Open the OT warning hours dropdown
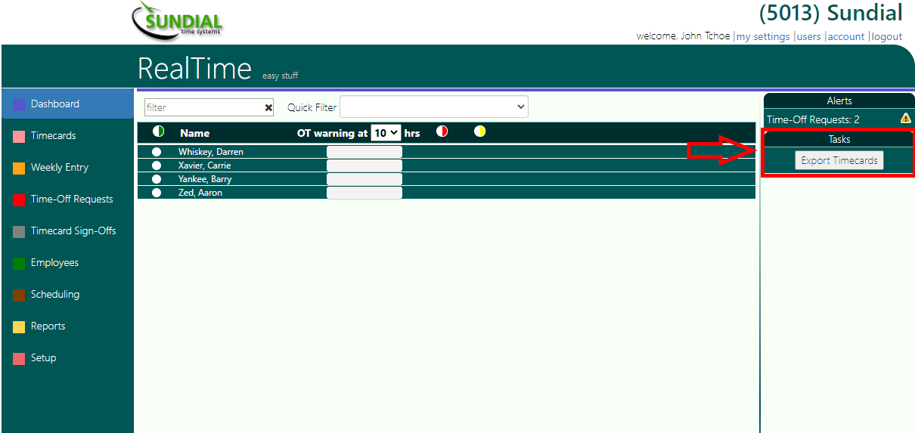The image size is (915, 433). (386, 133)
